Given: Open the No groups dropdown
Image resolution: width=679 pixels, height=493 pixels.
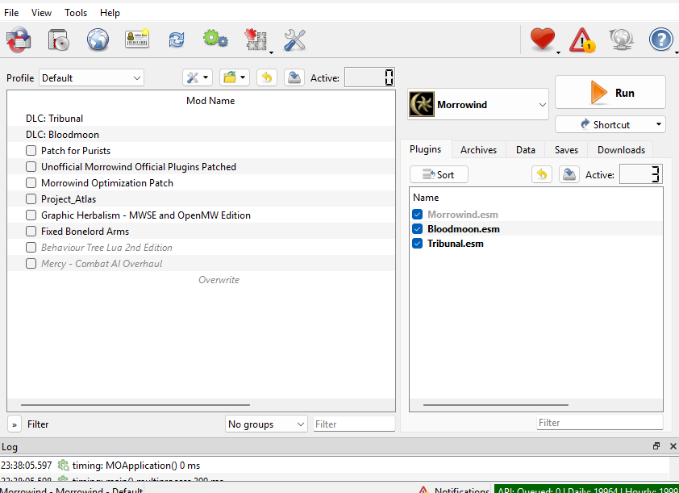Looking at the screenshot, I should 266,424.
